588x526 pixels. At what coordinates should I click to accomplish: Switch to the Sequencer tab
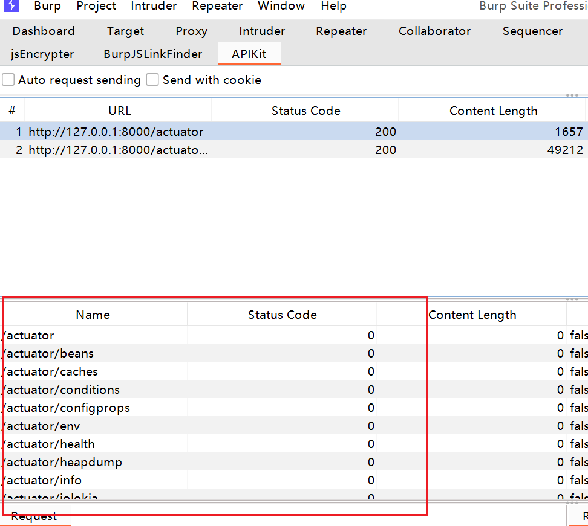tap(532, 31)
